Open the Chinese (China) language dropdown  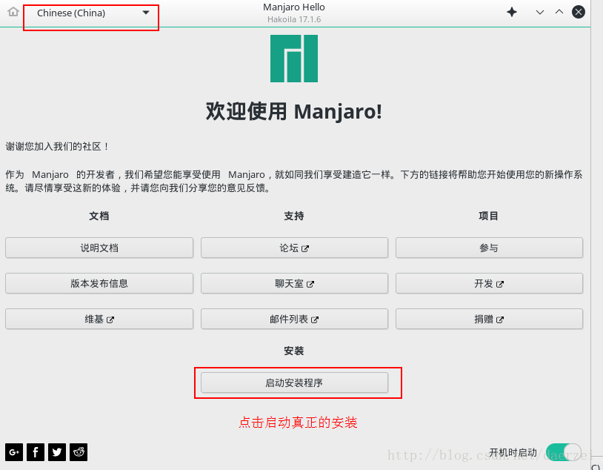(91, 13)
